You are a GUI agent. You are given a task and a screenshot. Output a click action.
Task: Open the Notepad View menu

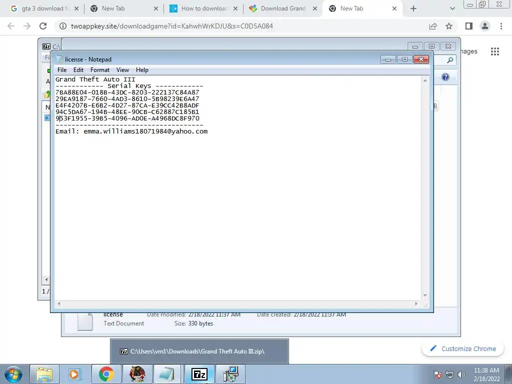coord(123,70)
